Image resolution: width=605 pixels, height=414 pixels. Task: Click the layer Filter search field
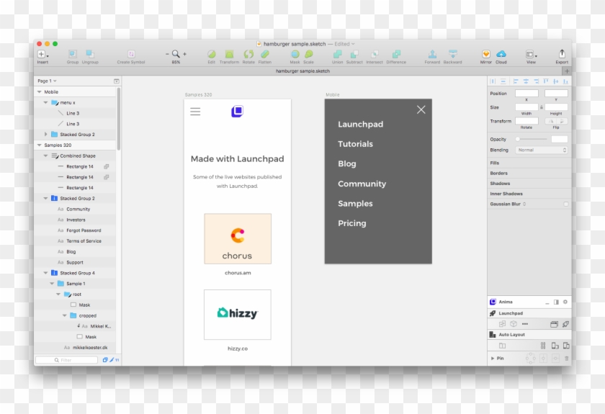(x=67, y=360)
